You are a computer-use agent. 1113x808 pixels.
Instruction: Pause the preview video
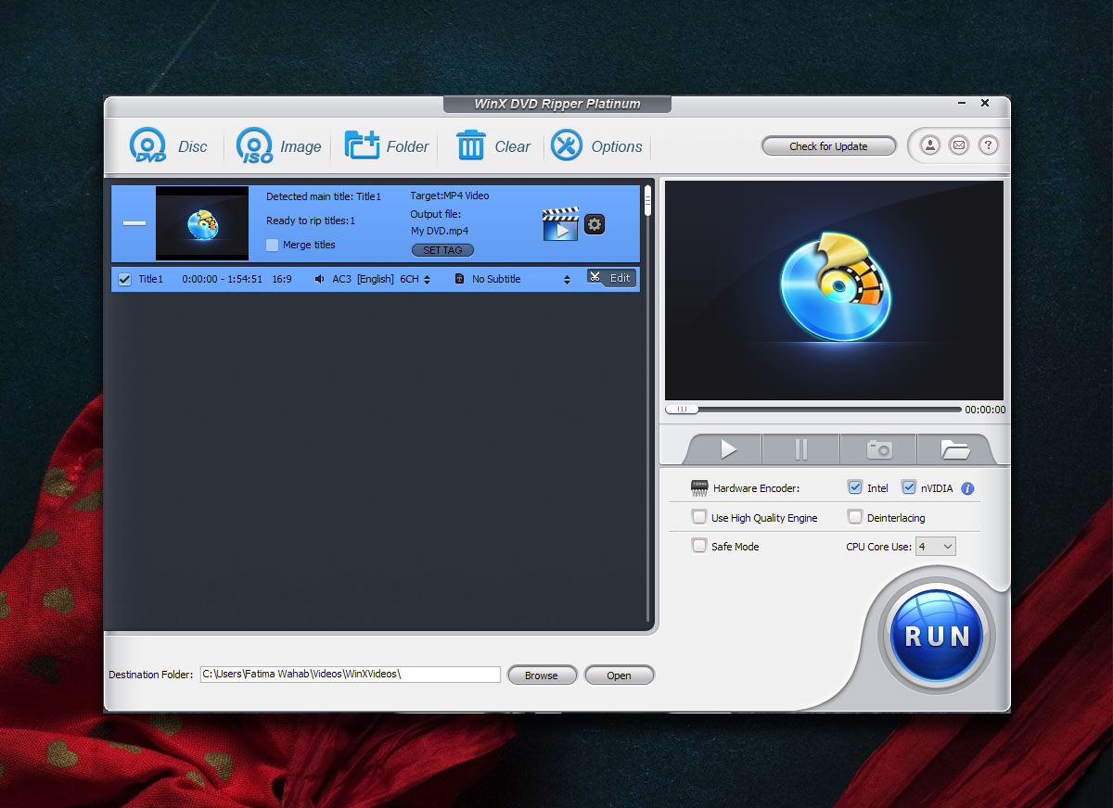point(801,449)
